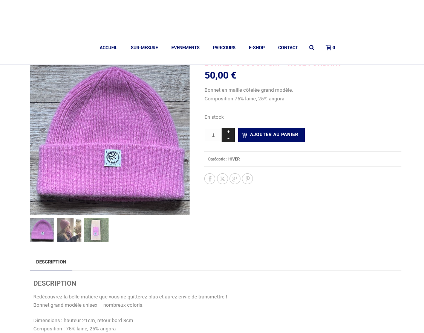Open the HIVER category link
The image size is (424, 333).
[234, 159]
